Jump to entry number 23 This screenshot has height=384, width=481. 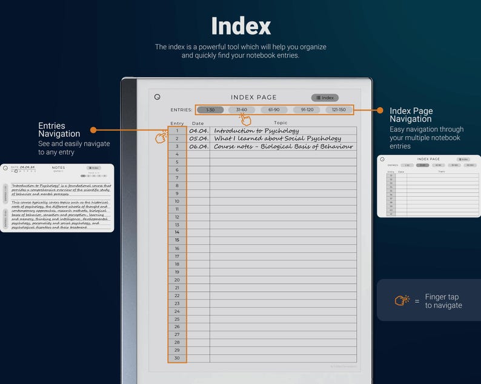[x=177, y=303]
